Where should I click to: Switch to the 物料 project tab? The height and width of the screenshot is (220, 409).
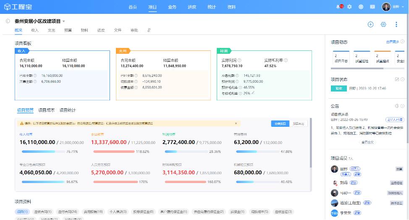tap(84, 30)
